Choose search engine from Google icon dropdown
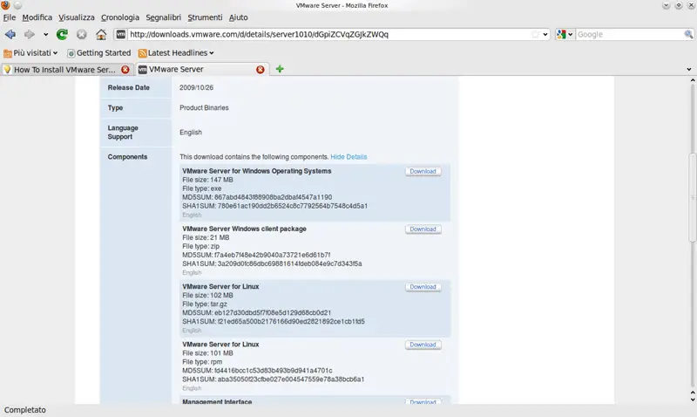The height and width of the screenshot is (417, 697). click(x=565, y=34)
